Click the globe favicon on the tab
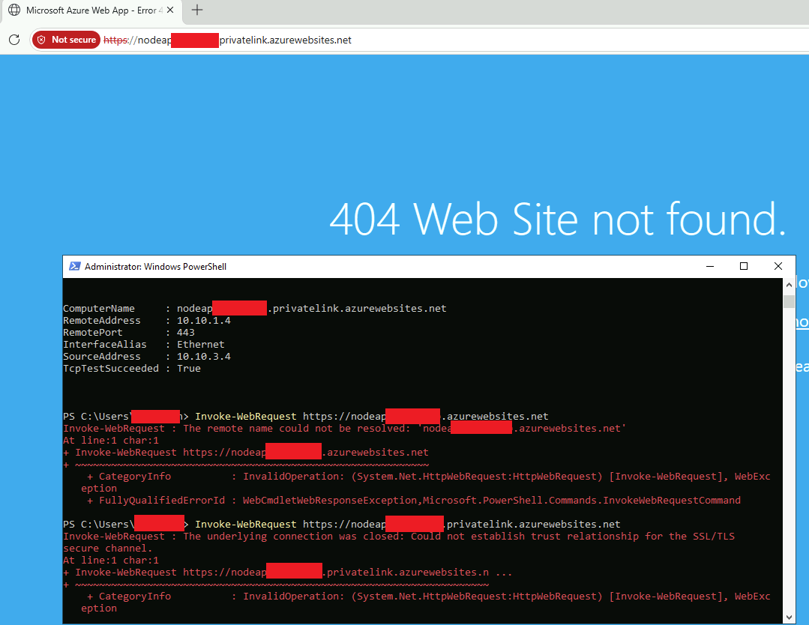Screen dimensions: 809x625 click(14, 10)
